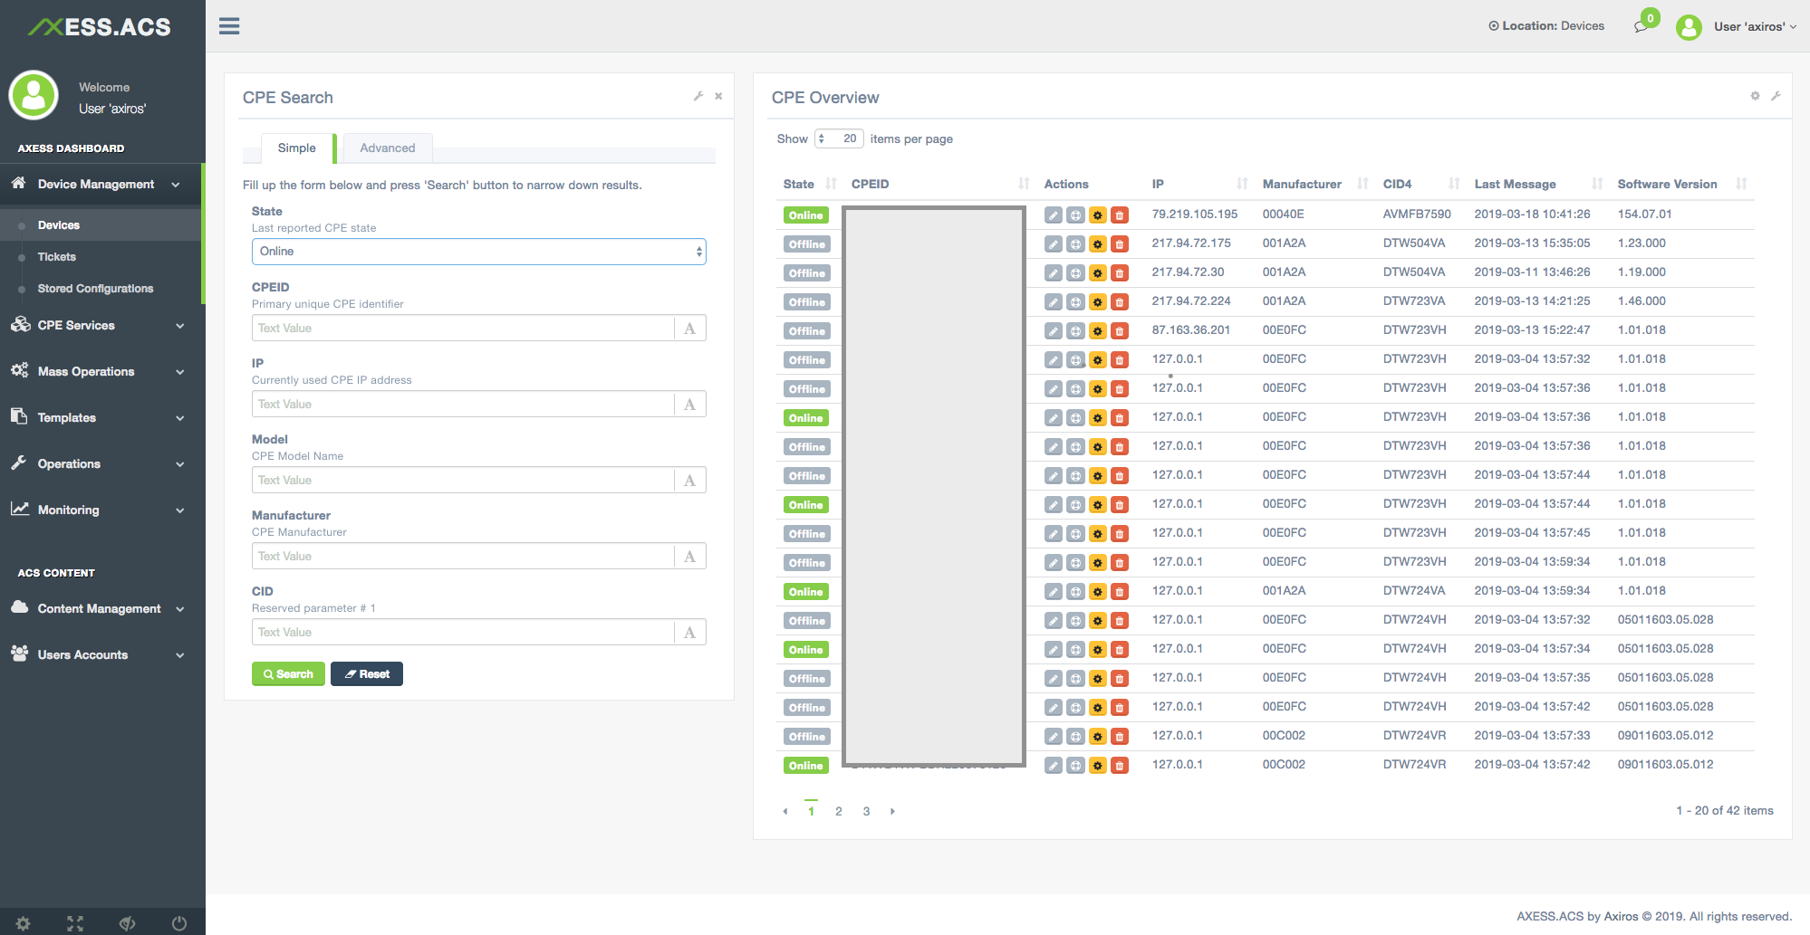Open Stored Configurations in sidebar
The width and height of the screenshot is (1810, 935).
[95, 289]
